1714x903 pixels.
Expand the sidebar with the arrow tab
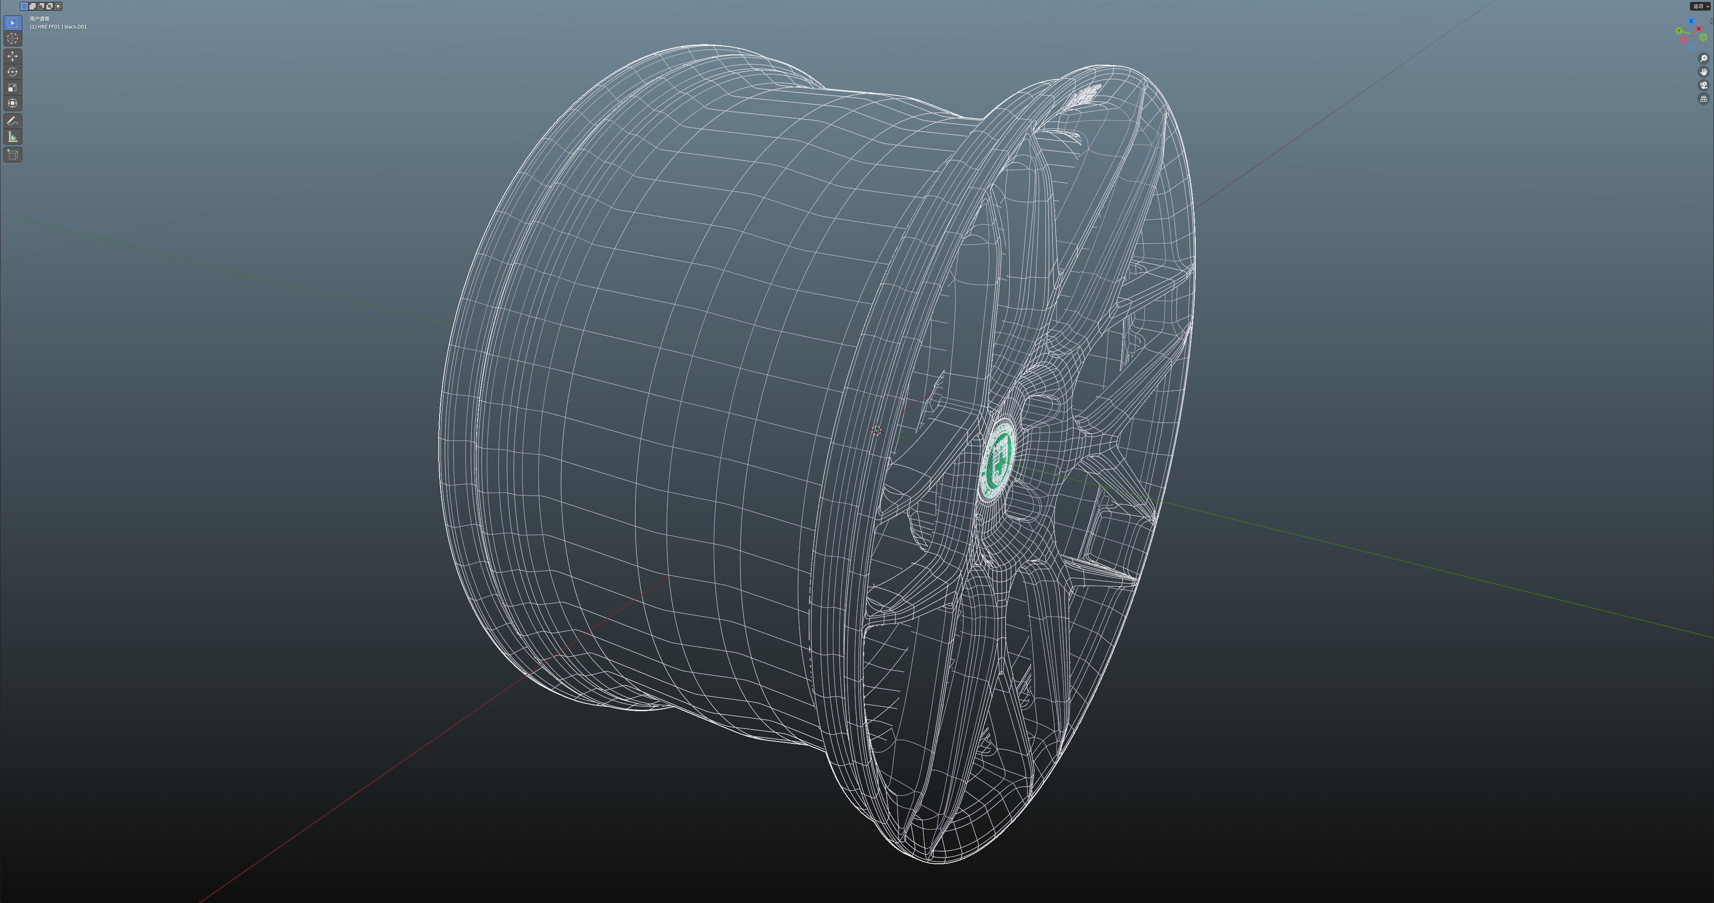(x=1712, y=21)
